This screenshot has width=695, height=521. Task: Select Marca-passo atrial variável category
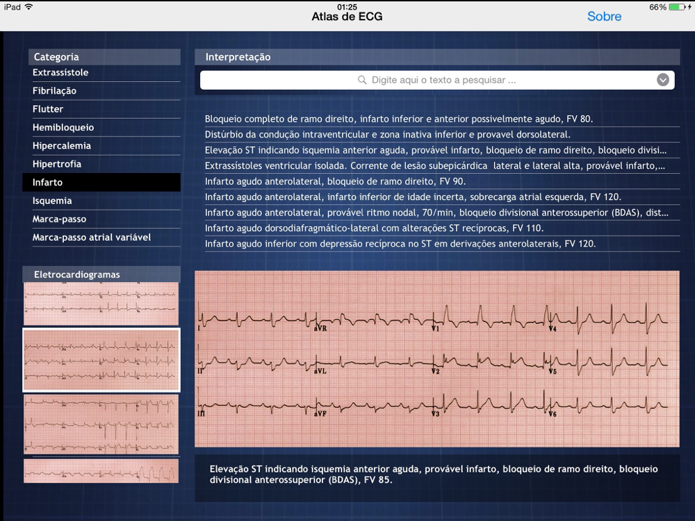(x=104, y=238)
